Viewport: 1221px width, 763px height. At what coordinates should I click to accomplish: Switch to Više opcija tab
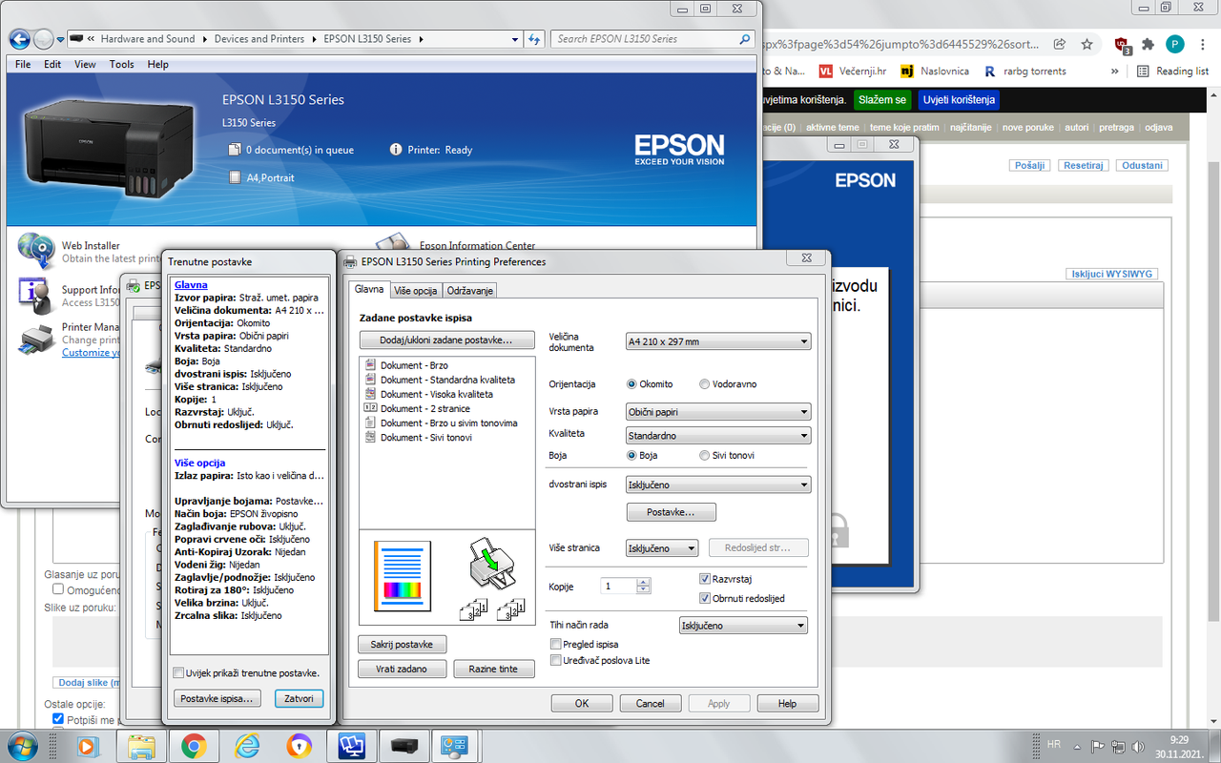[415, 290]
